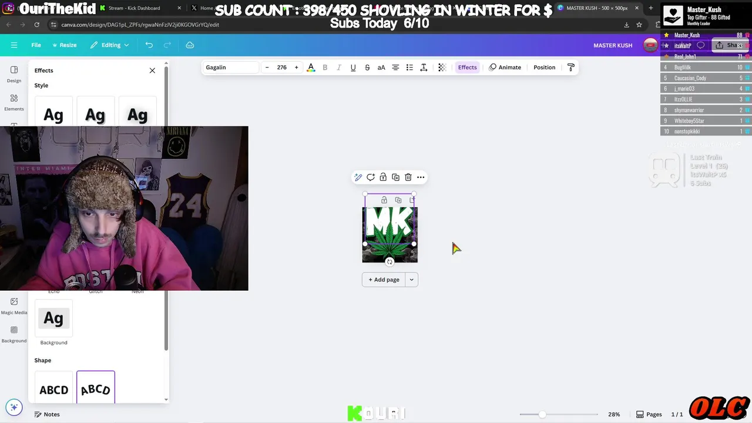Open Magic Write in floating toolbar

[x=358, y=177]
